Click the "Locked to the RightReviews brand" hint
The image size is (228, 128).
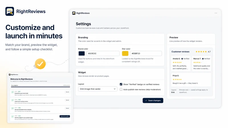click(138, 60)
